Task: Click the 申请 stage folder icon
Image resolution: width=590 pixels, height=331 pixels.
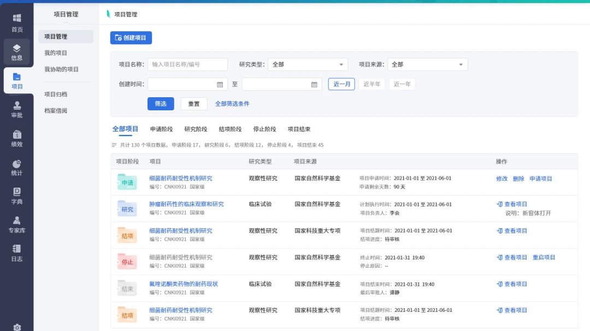Action: [x=127, y=182]
